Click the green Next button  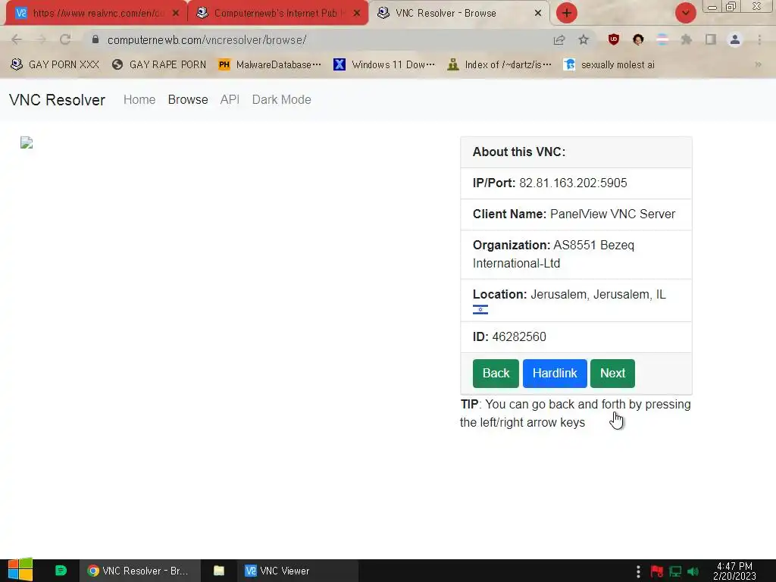click(x=612, y=373)
